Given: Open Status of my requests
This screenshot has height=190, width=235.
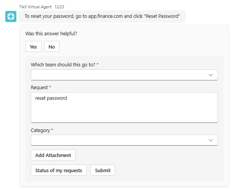Looking at the screenshot, I should click(58, 170).
